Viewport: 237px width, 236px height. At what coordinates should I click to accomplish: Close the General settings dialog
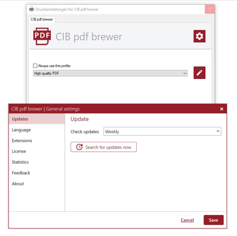click(x=222, y=109)
